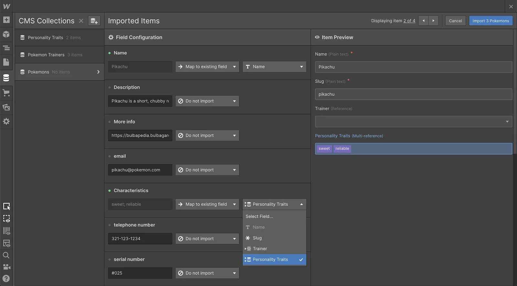Choose Slug from the field list
This screenshot has width=517, height=286.
pyautogui.click(x=257, y=238)
